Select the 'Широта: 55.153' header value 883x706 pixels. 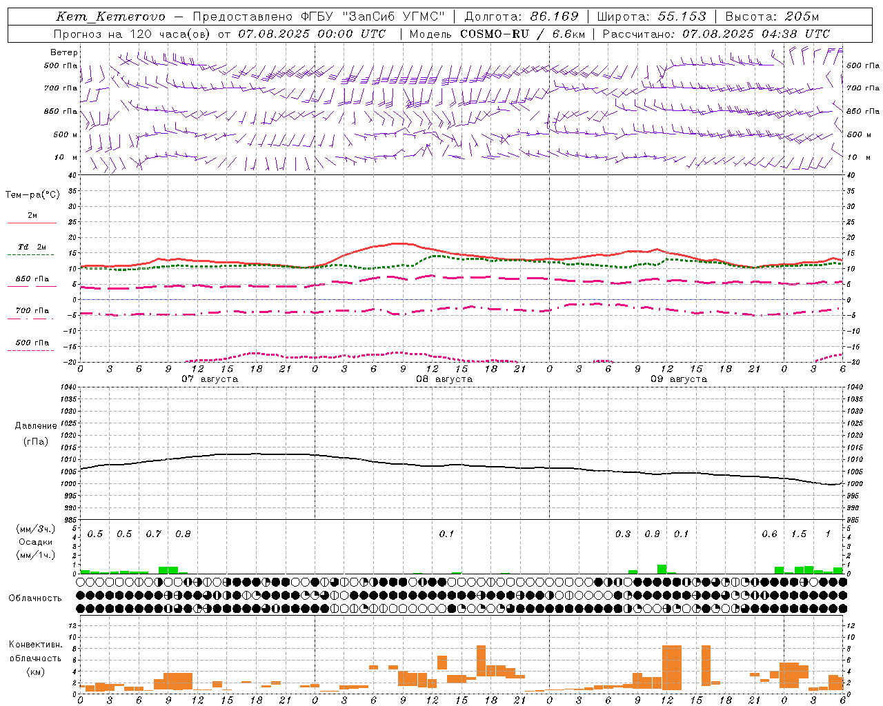[651, 17]
